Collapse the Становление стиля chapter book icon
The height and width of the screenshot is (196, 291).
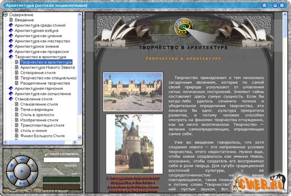[11, 99]
